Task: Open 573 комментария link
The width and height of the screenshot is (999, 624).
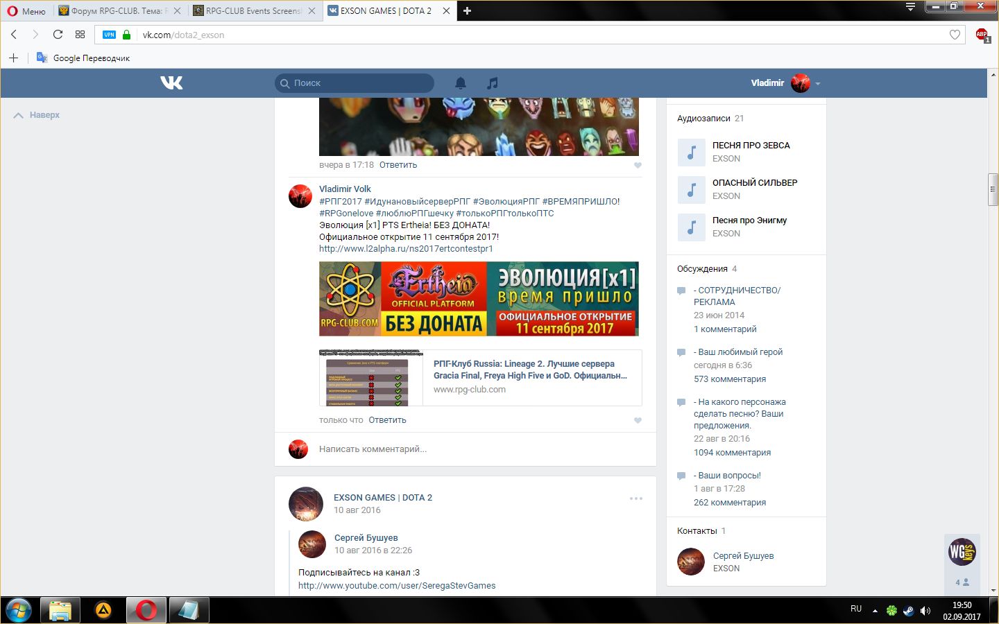Action: click(730, 379)
